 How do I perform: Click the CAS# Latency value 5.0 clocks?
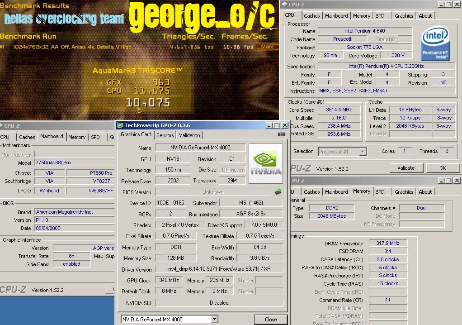point(388,259)
